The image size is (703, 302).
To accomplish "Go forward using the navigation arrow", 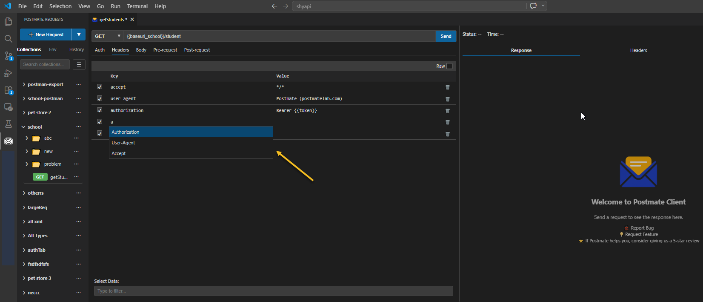I will pos(286,6).
